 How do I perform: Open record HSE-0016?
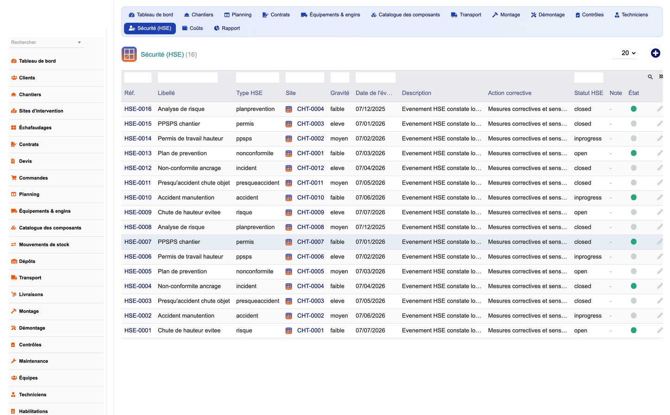(x=138, y=109)
